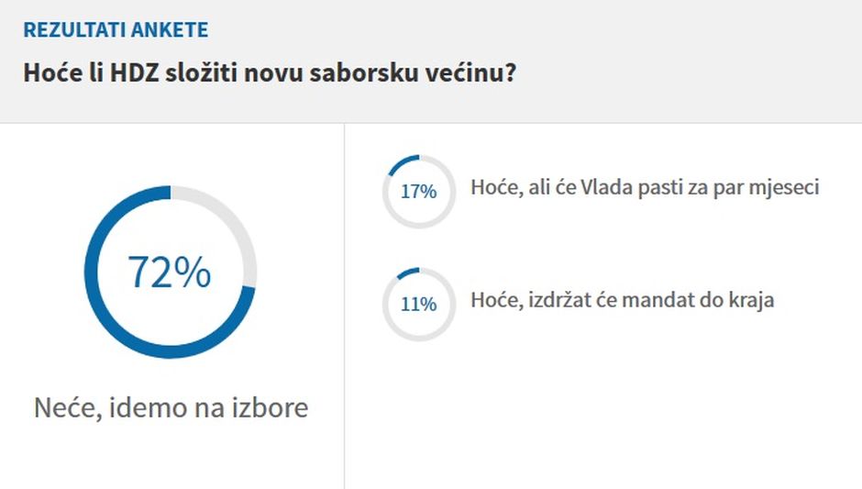Click the blue arc of the 11% ring

point(407,272)
